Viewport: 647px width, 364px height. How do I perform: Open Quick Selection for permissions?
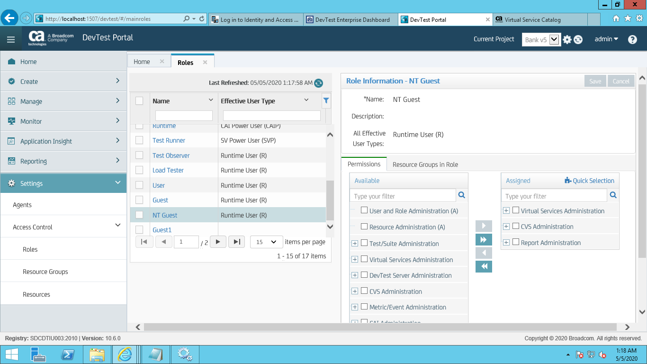589,181
